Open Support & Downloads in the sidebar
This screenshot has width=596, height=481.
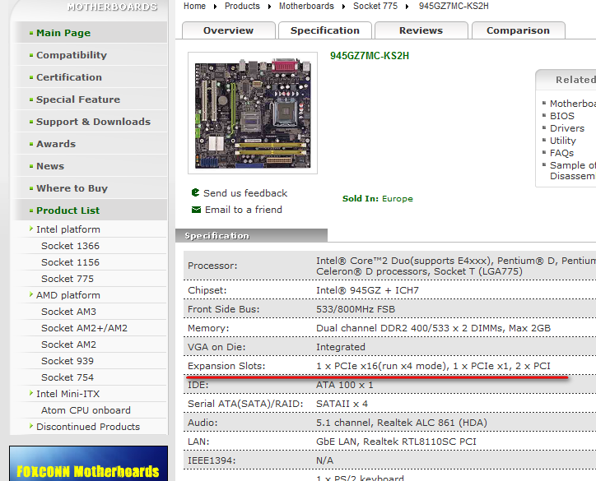tap(91, 122)
